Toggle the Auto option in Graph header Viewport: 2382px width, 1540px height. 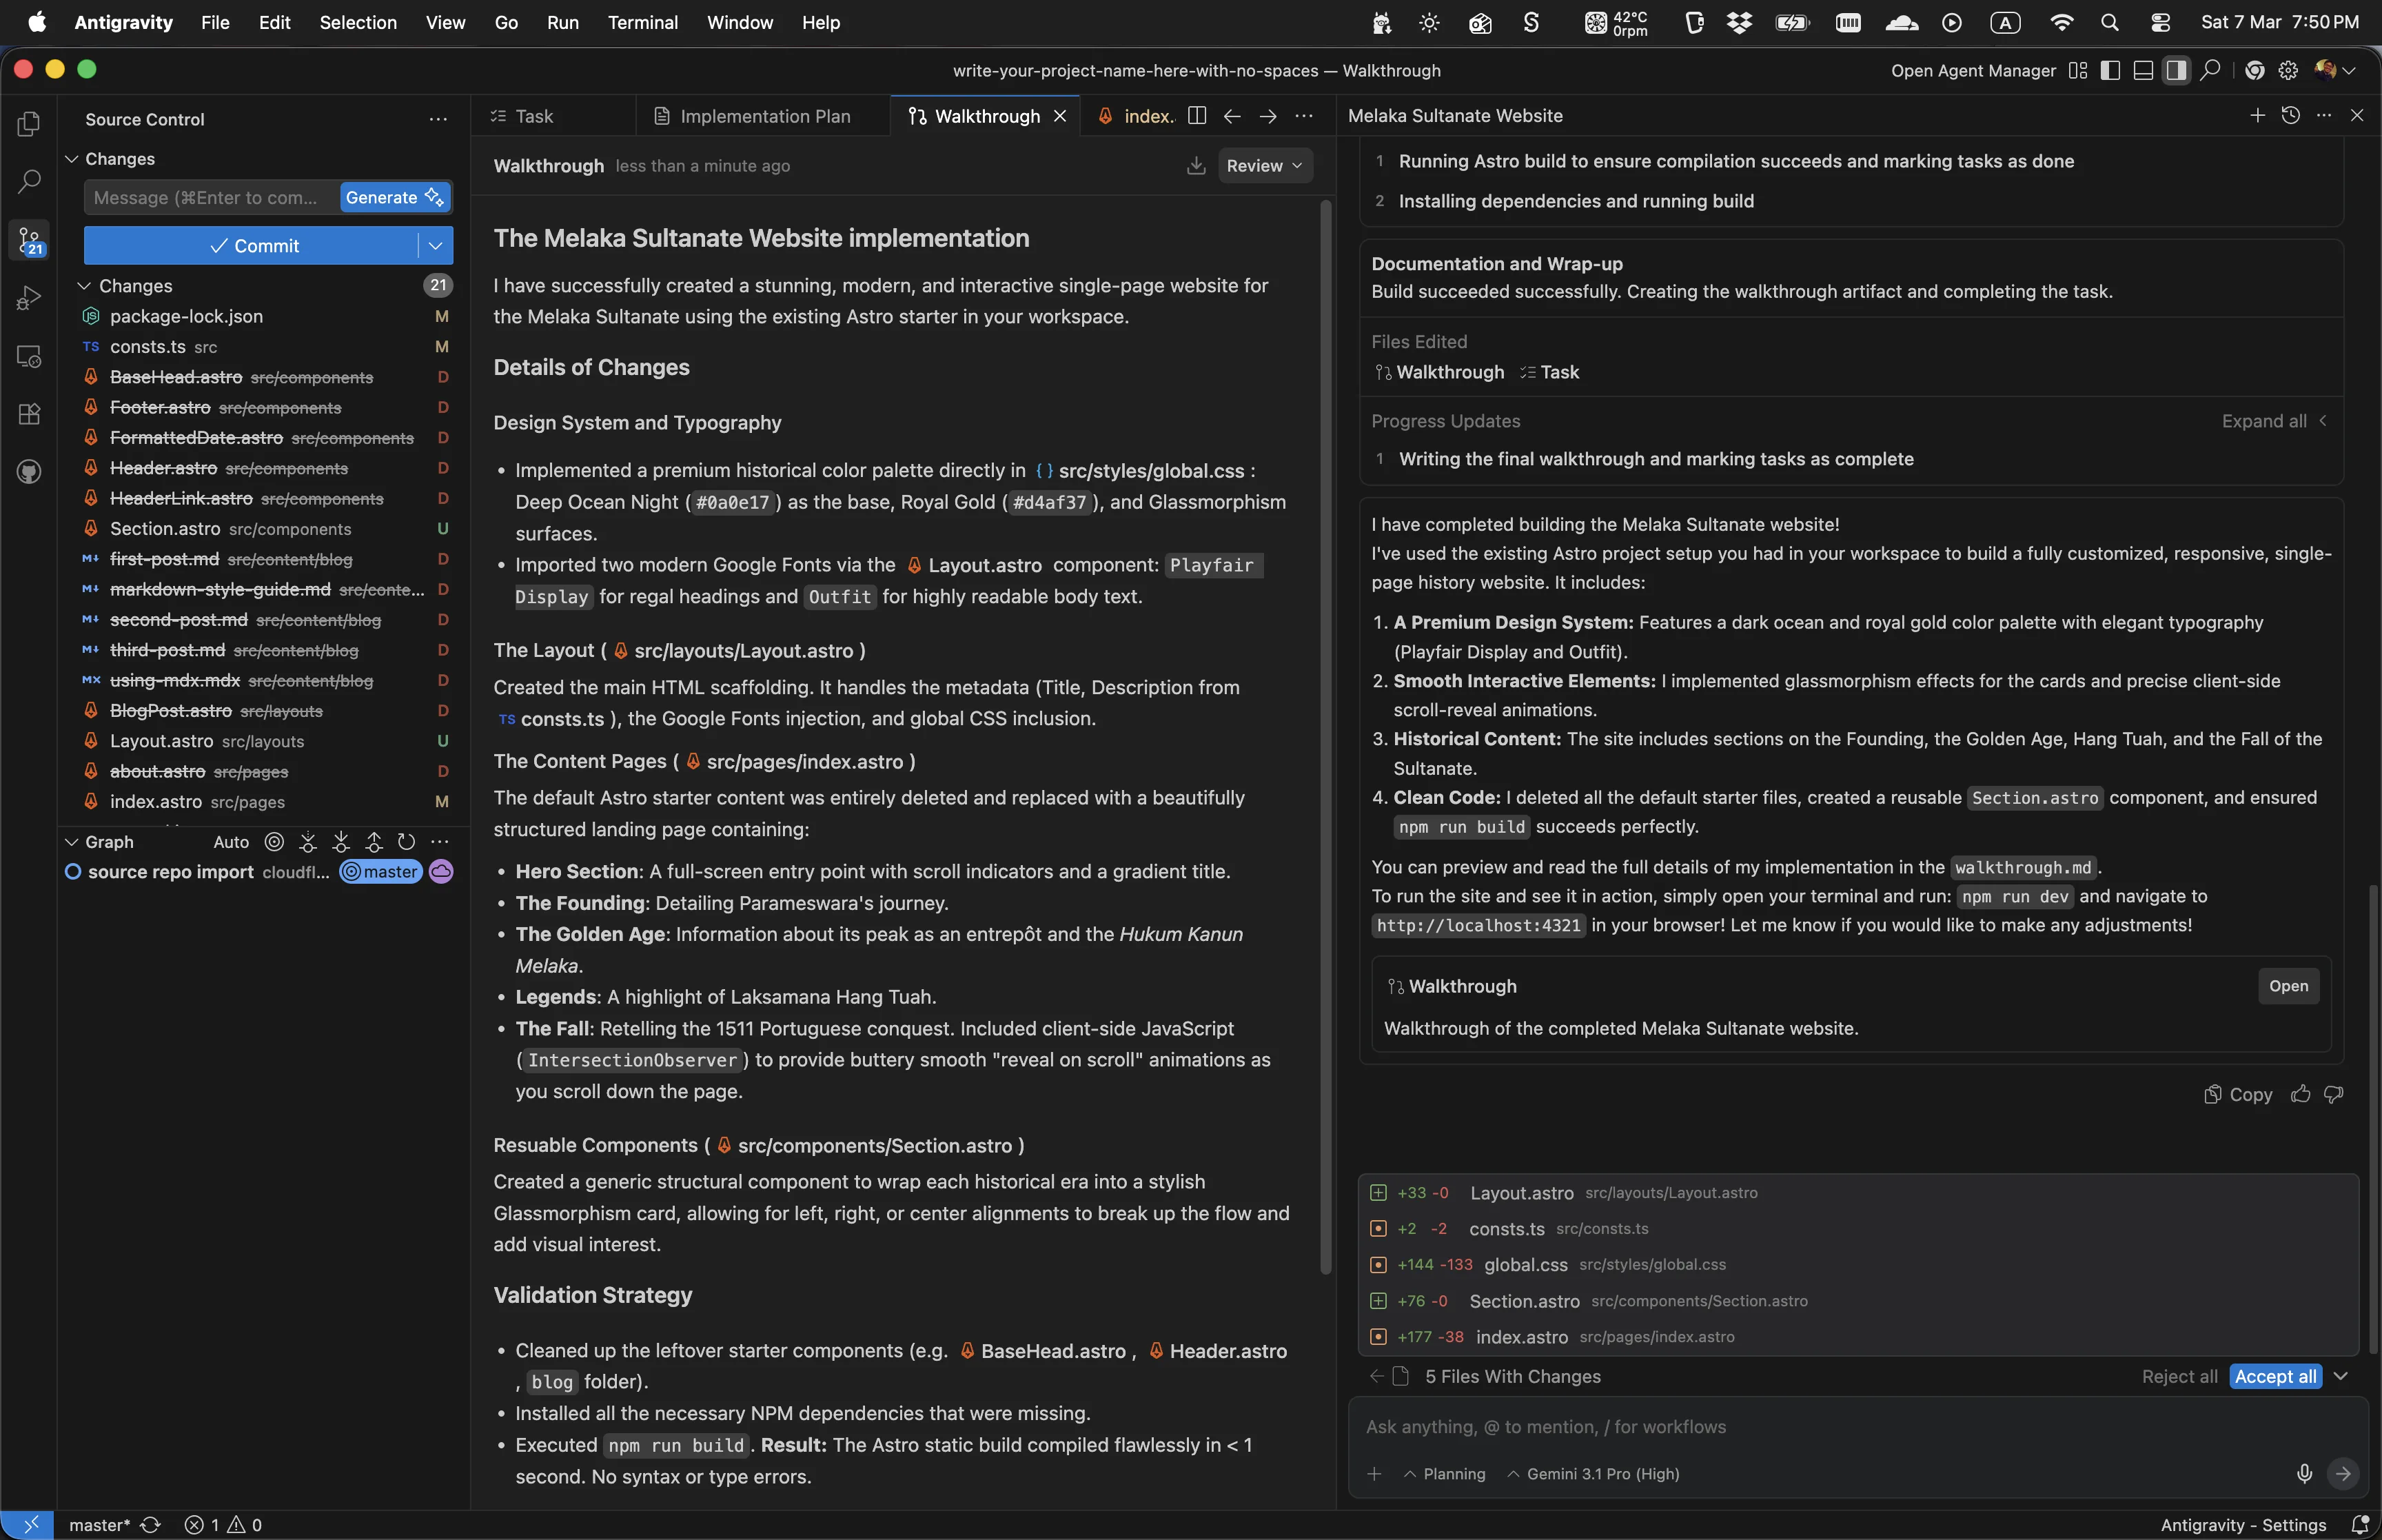point(231,842)
